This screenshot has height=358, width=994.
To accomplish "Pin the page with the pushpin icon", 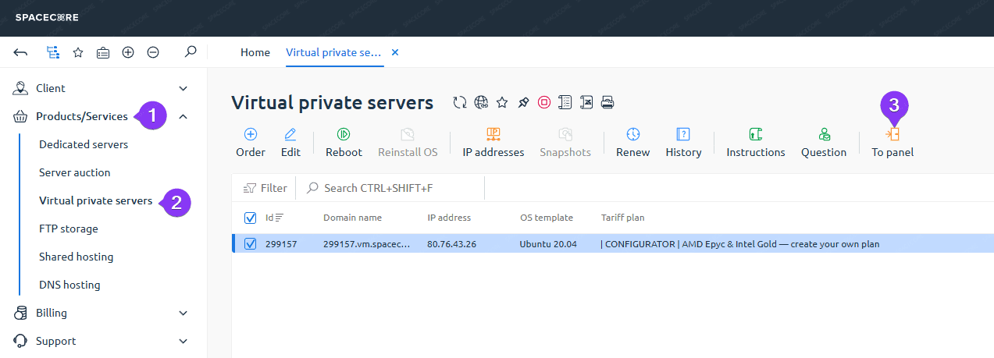I will (x=523, y=102).
